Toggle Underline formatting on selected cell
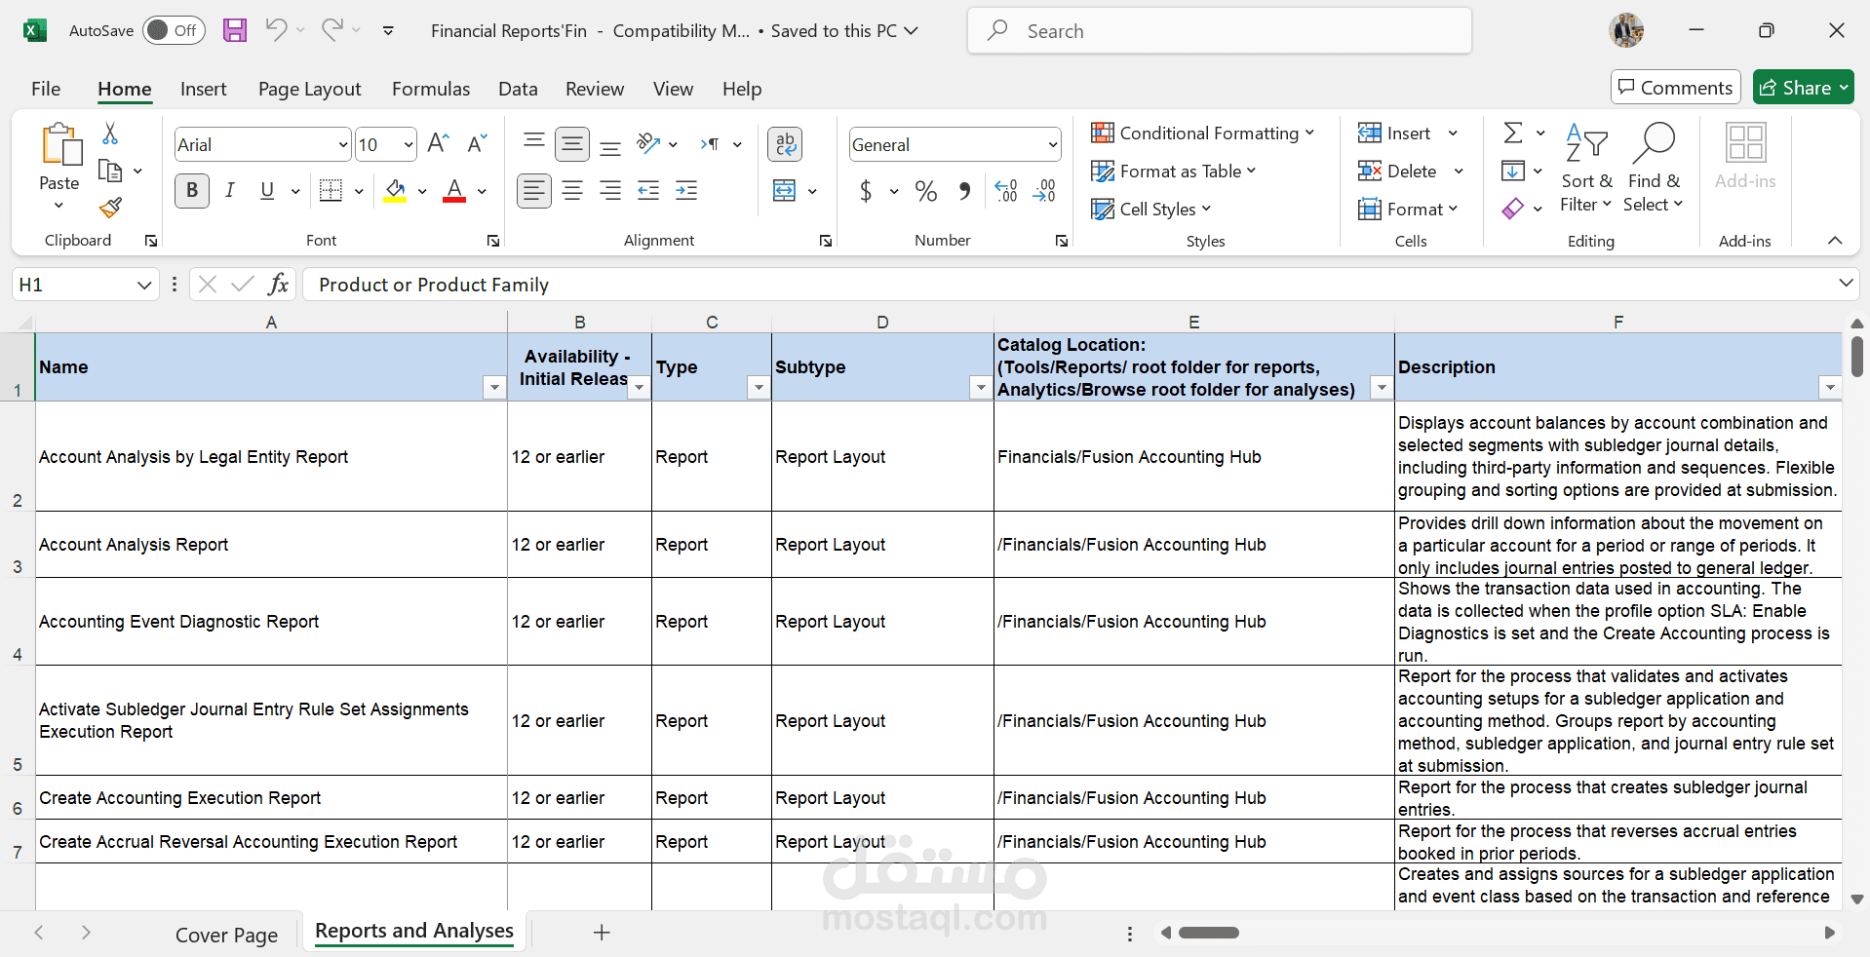This screenshot has height=957, width=1870. pos(265,191)
